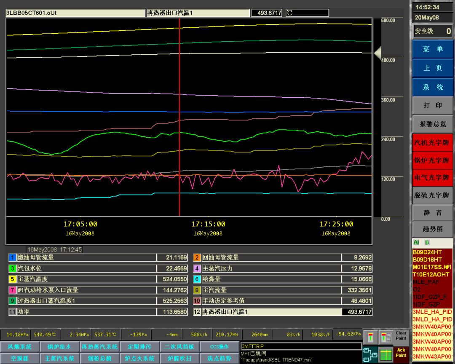The height and width of the screenshot is (364, 455).
Task: Open 汽机光字牌 turbine annunciator
Action: tap(432, 142)
